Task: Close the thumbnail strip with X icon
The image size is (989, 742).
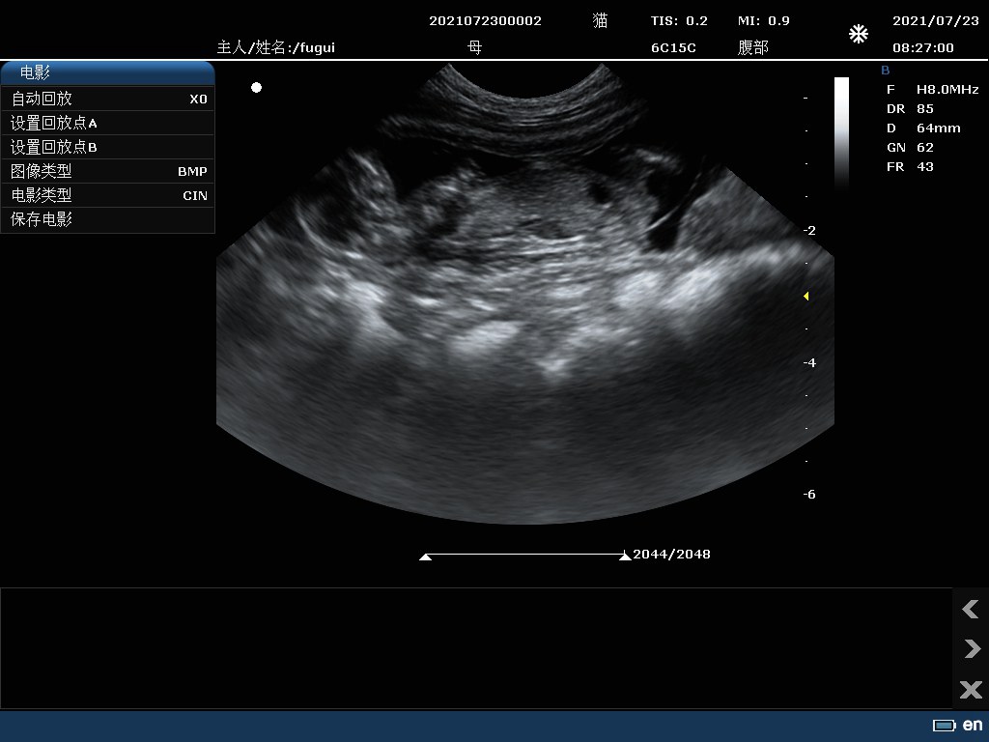Action: pyautogui.click(x=971, y=689)
